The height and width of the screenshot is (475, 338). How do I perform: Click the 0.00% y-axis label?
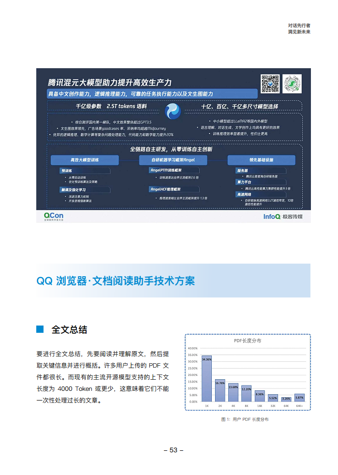(x=193, y=402)
